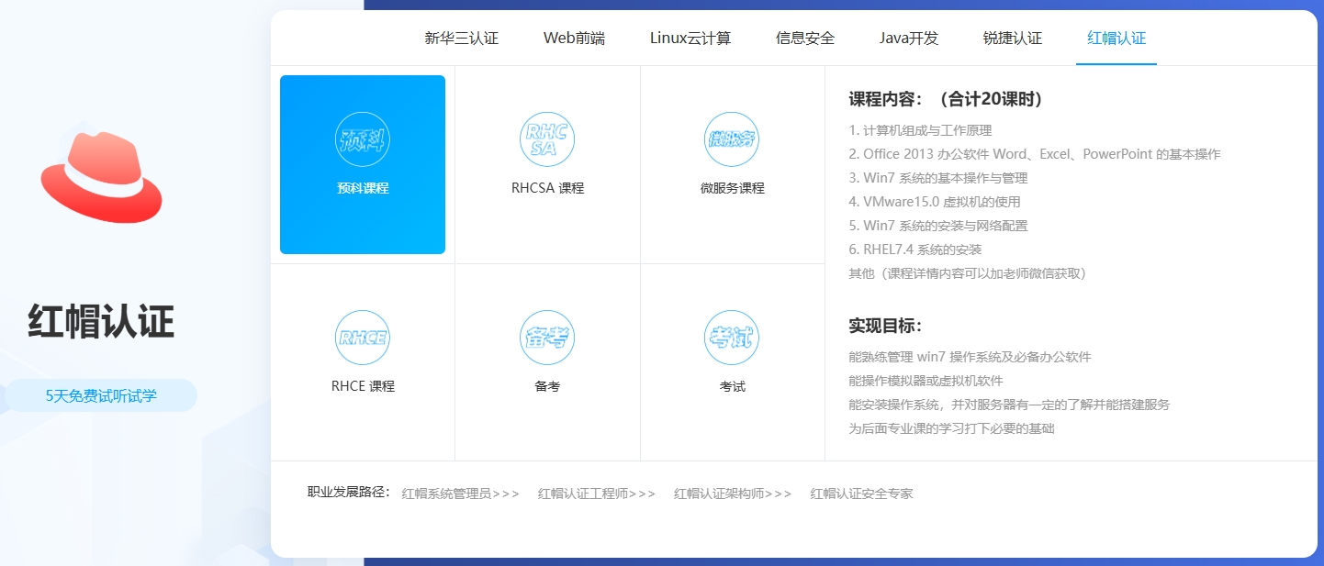Click the RHEL7.4 系统的安装 line
Image resolution: width=1324 pixels, height=566 pixels.
[x=915, y=250]
